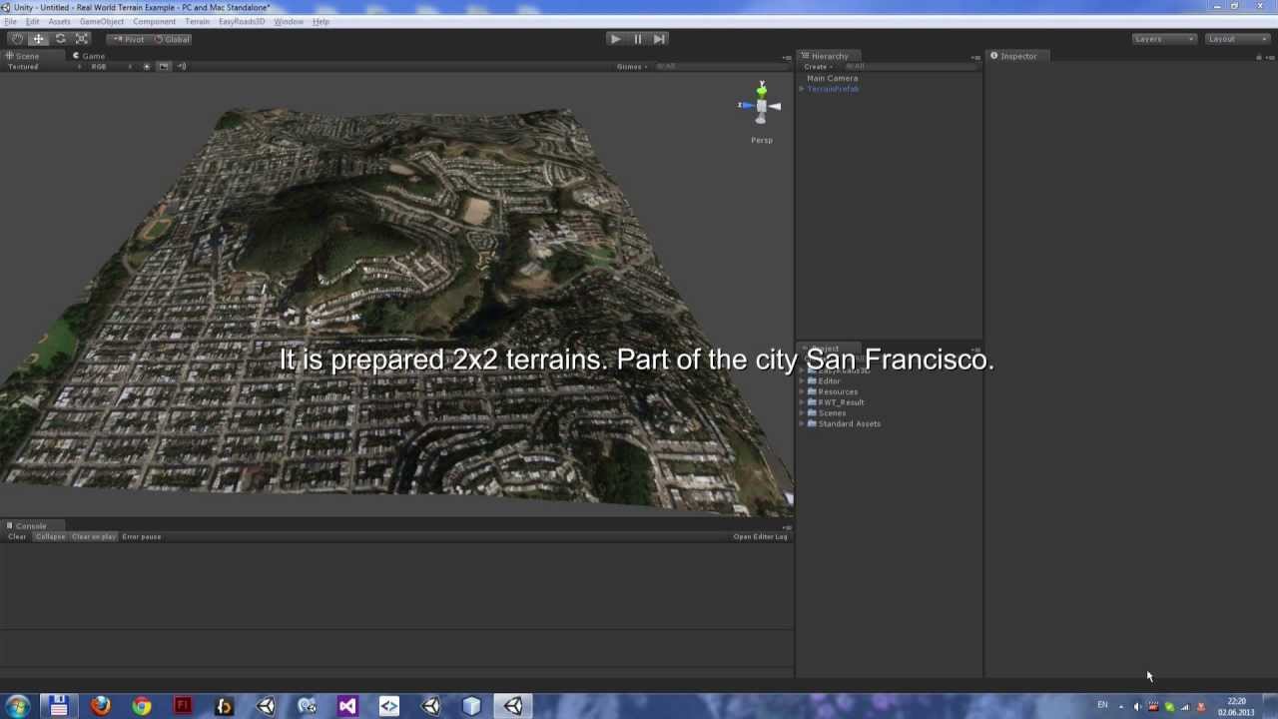Toggle scene game overlay image icon
The height and width of the screenshot is (719, 1278).
[164, 67]
